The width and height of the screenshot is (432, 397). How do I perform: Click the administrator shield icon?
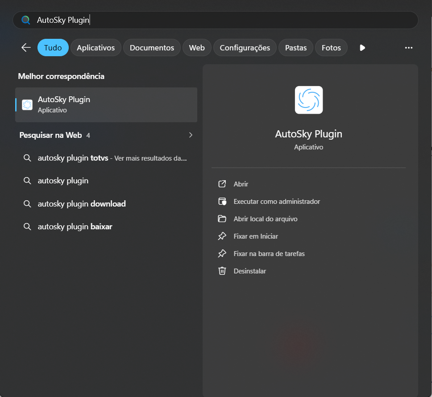(222, 202)
